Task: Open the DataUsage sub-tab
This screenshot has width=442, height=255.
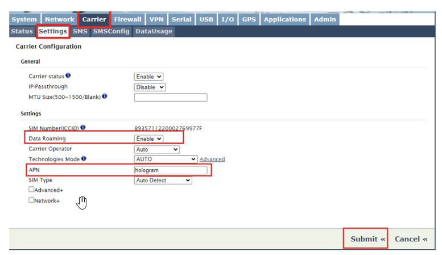Action: [x=154, y=32]
